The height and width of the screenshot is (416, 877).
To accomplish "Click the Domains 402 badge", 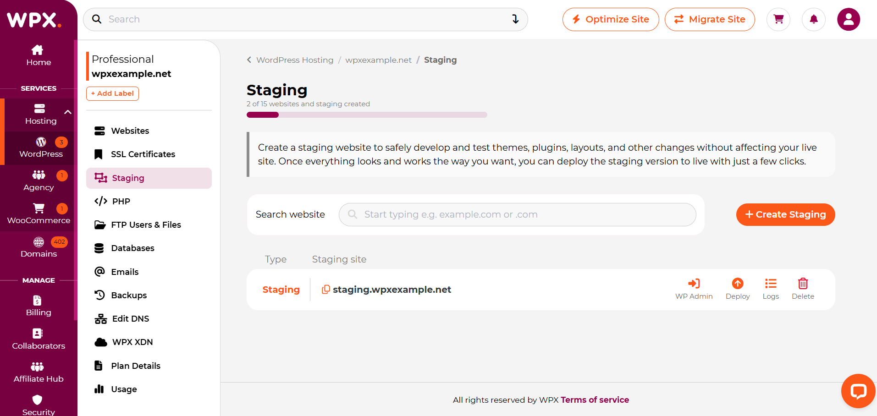I will (x=59, y=242).
